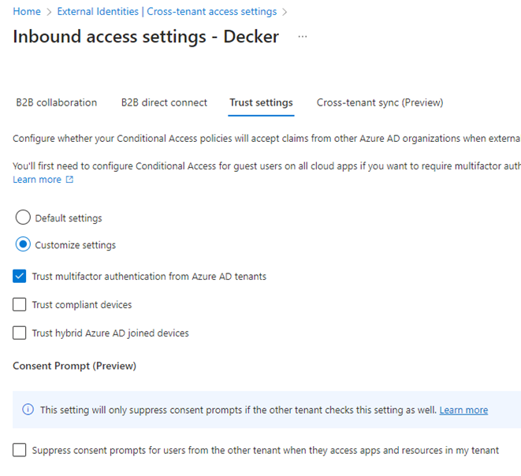Go to Cross-tenant sync (Preview) tab
Screen dimensions: 521x476
pos(380,102)
